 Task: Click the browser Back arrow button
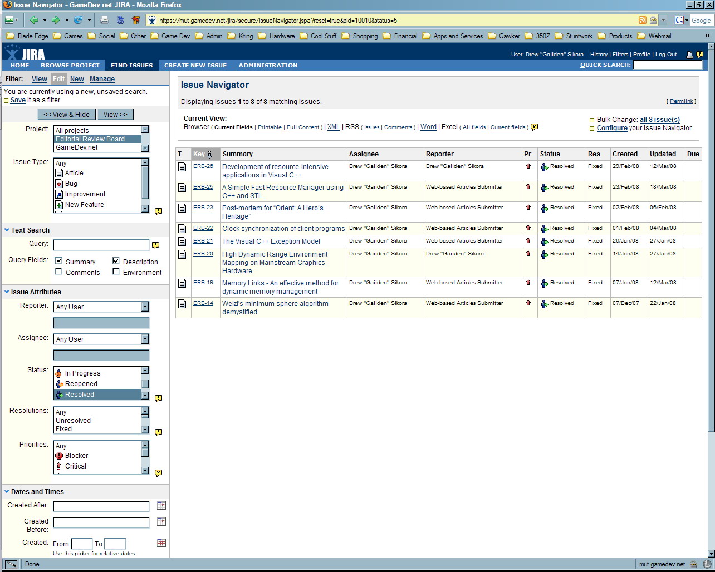coord(35,20)
